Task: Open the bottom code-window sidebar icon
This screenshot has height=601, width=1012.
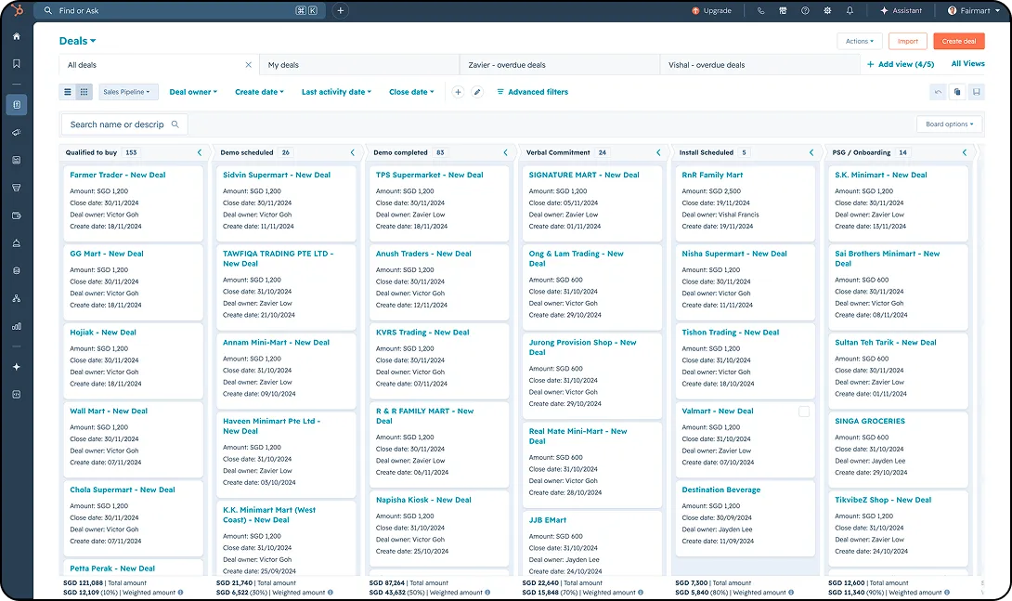Action: [17, 395]
